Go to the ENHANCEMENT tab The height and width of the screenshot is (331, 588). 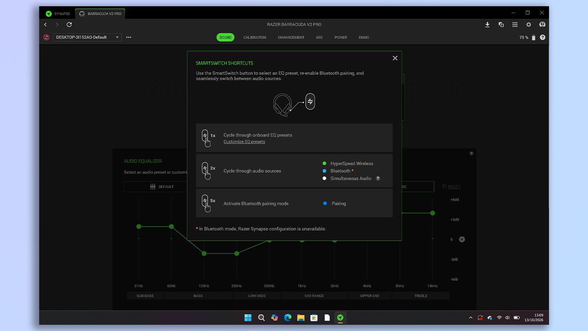coord(291,37)
